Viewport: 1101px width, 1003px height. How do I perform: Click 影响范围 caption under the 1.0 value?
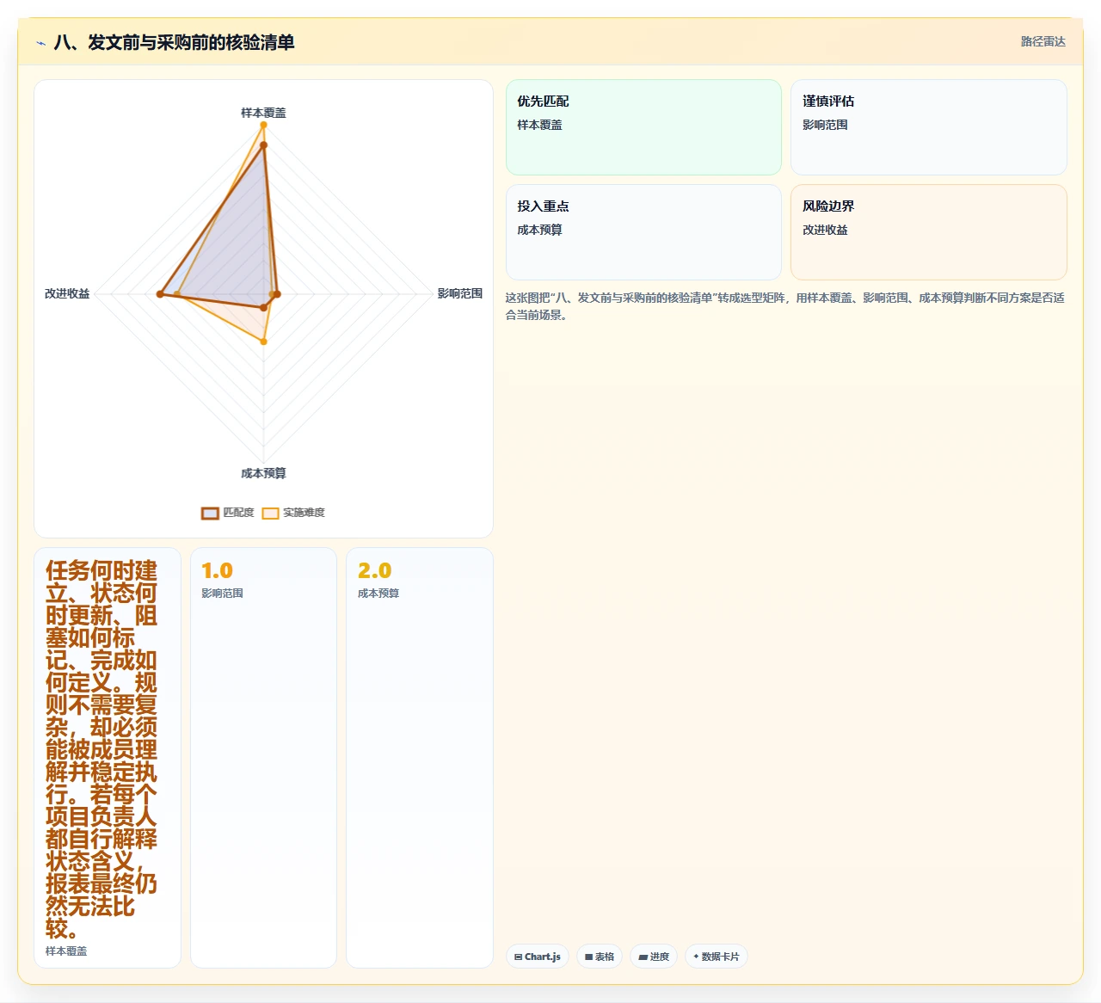click(x=222, y=594)
